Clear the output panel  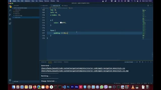point(140,62)
